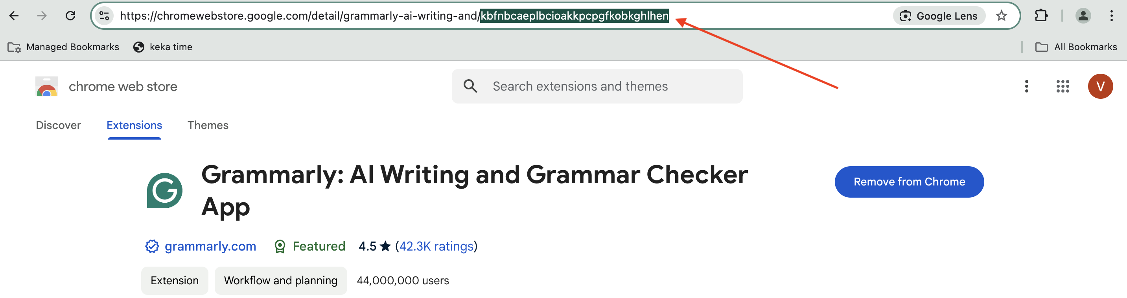This screenshot has width=1127, height=298.
Task: Click the search magnifier icon
Action: tap(470, 86)
